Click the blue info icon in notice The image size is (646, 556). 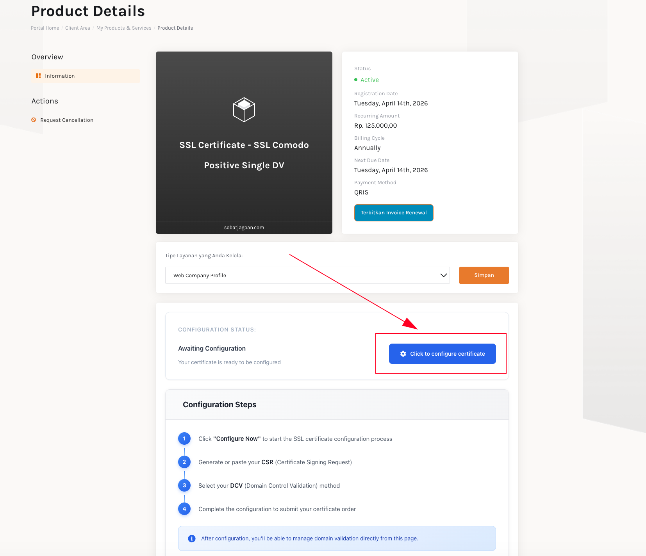tap(191, 538)
